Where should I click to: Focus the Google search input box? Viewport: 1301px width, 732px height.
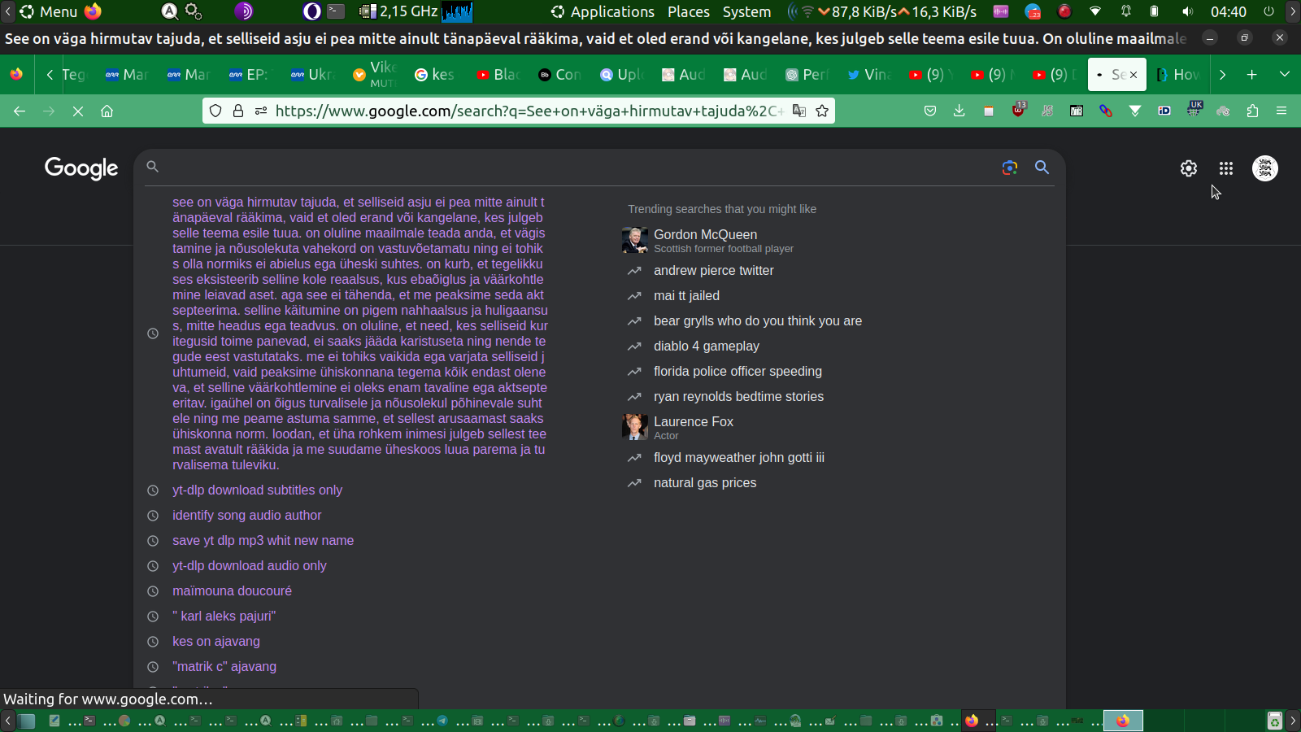click(577, 168)
